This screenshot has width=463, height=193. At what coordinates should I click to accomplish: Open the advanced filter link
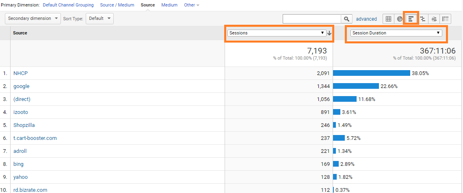(x=366, y=19)
